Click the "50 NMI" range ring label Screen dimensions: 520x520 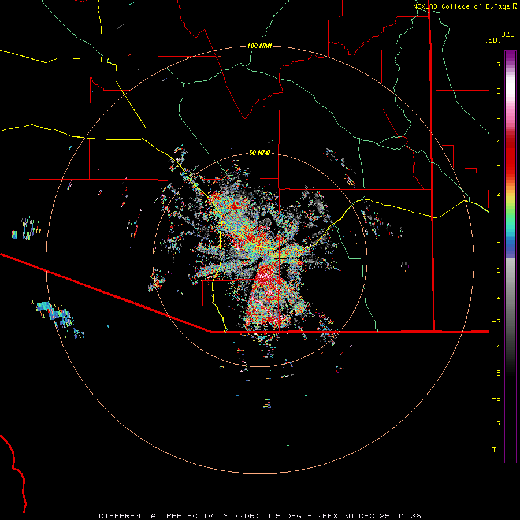(x=259, y=153)
